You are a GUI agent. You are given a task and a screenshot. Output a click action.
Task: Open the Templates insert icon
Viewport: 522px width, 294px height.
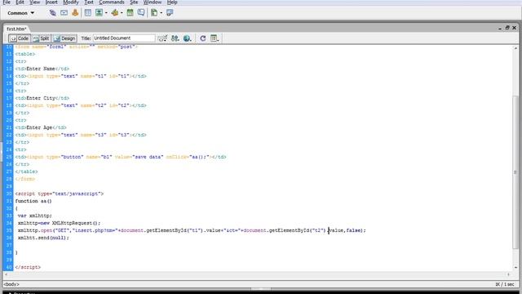tap(154, 13)
